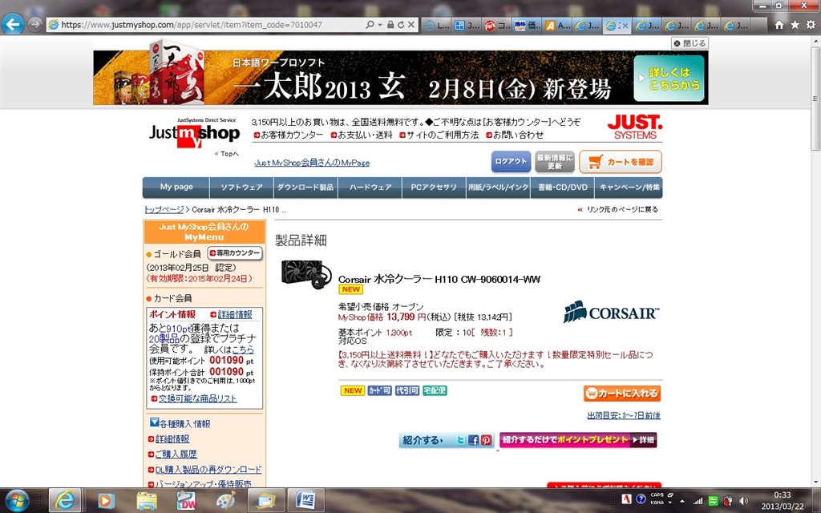Viewport: 821px width, 513px height.
Task: Open Favorites star icon
Action: 795,25
